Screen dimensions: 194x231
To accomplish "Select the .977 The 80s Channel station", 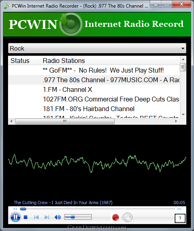I will (x=94, y=80).
